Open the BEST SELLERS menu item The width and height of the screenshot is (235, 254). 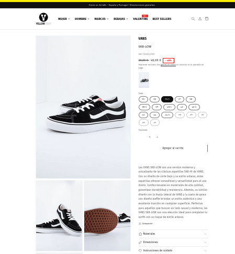[162, 19]
